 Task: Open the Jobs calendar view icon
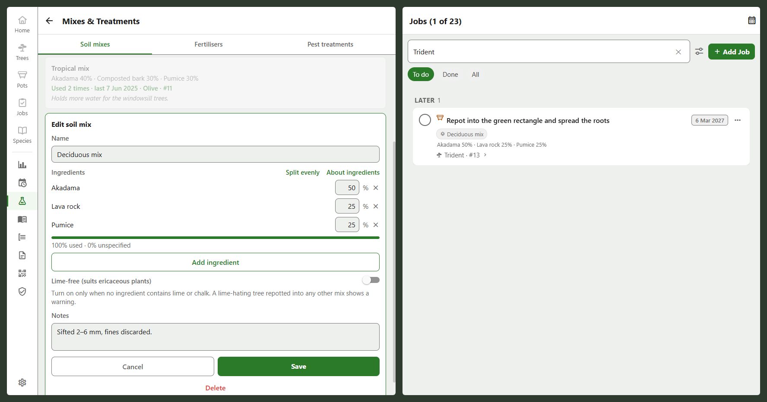pos(751,20)
